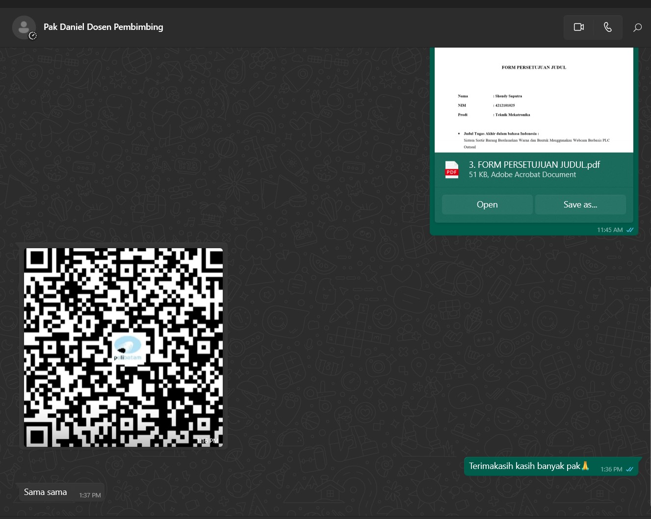The height and width of the screenshot is (519, 651).
Task: Select the "Sama sama" message bubble
Action: (x=45, y=492)
